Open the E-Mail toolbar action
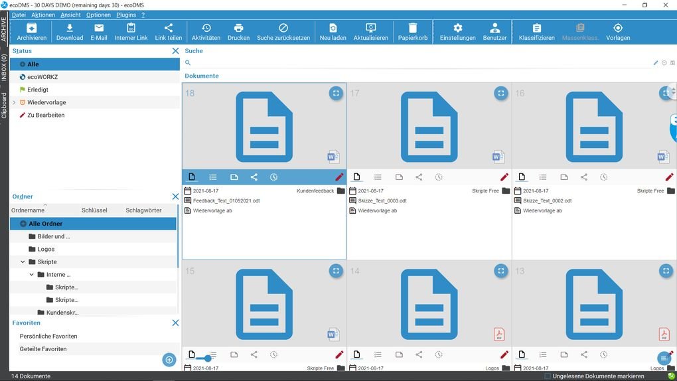Screen dimensions: 677x381 [99, 32]
